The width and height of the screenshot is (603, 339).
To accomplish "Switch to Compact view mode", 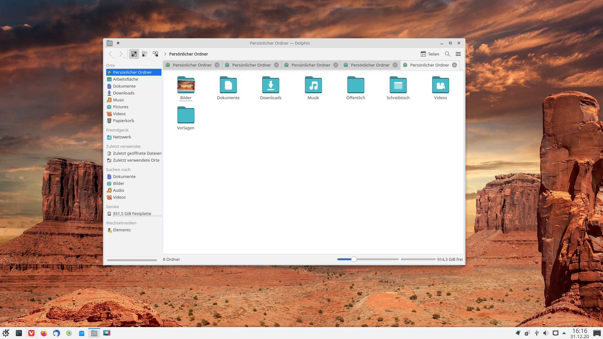I will tap(145, 54).
